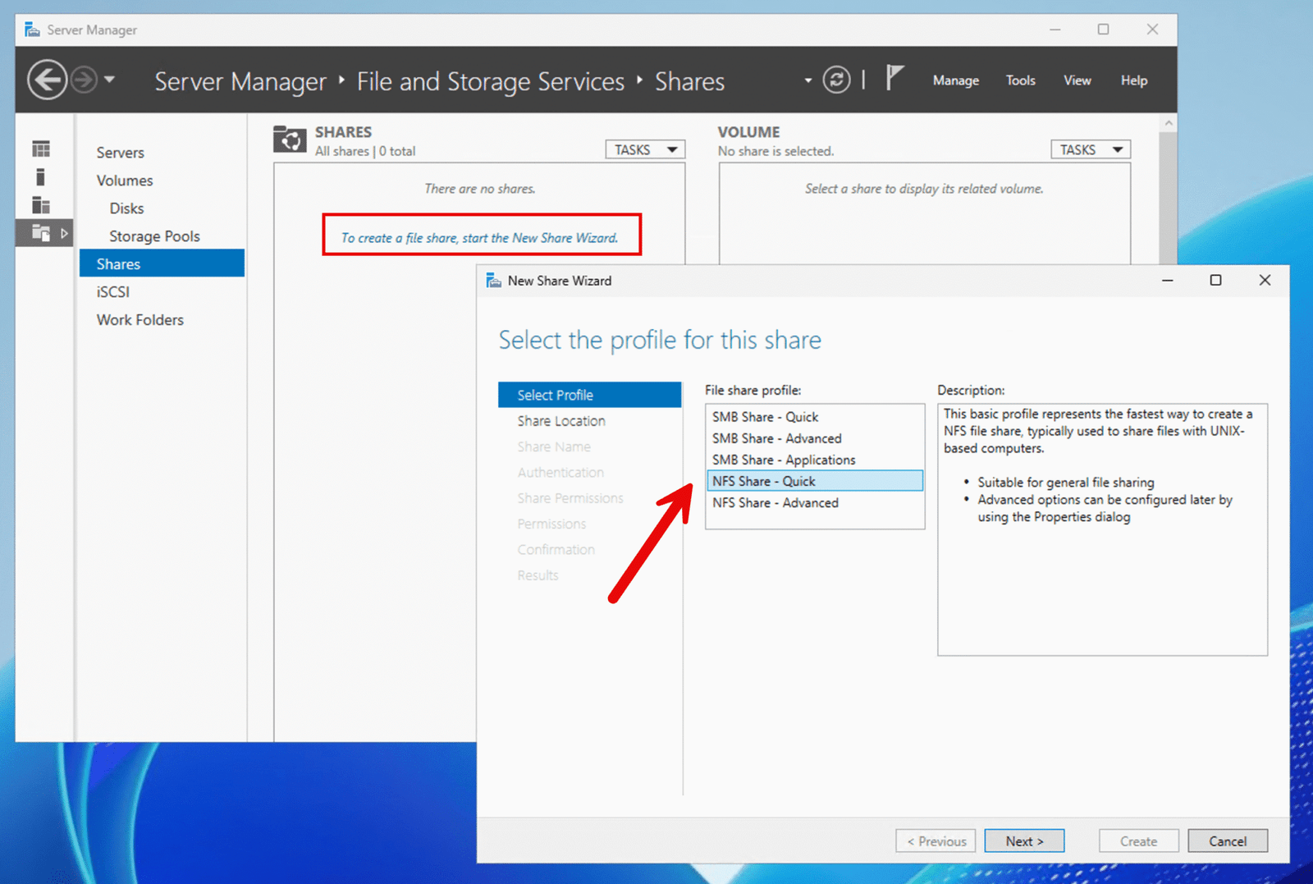
Task: Open the TASKS dropdown in the VOLUME pane
Action: (x=1090, y=149)
